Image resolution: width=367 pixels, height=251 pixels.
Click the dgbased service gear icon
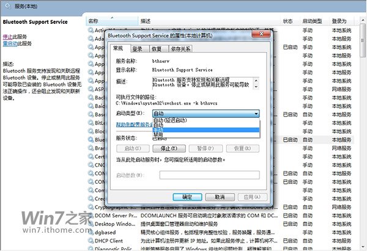[91, 232]
